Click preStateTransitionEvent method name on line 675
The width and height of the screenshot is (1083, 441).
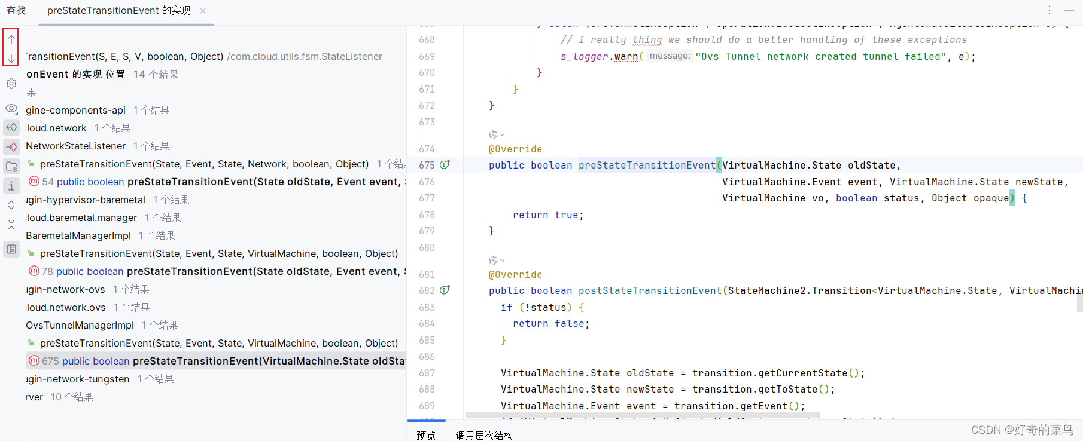pyautogui.click(x=647, y=165)
